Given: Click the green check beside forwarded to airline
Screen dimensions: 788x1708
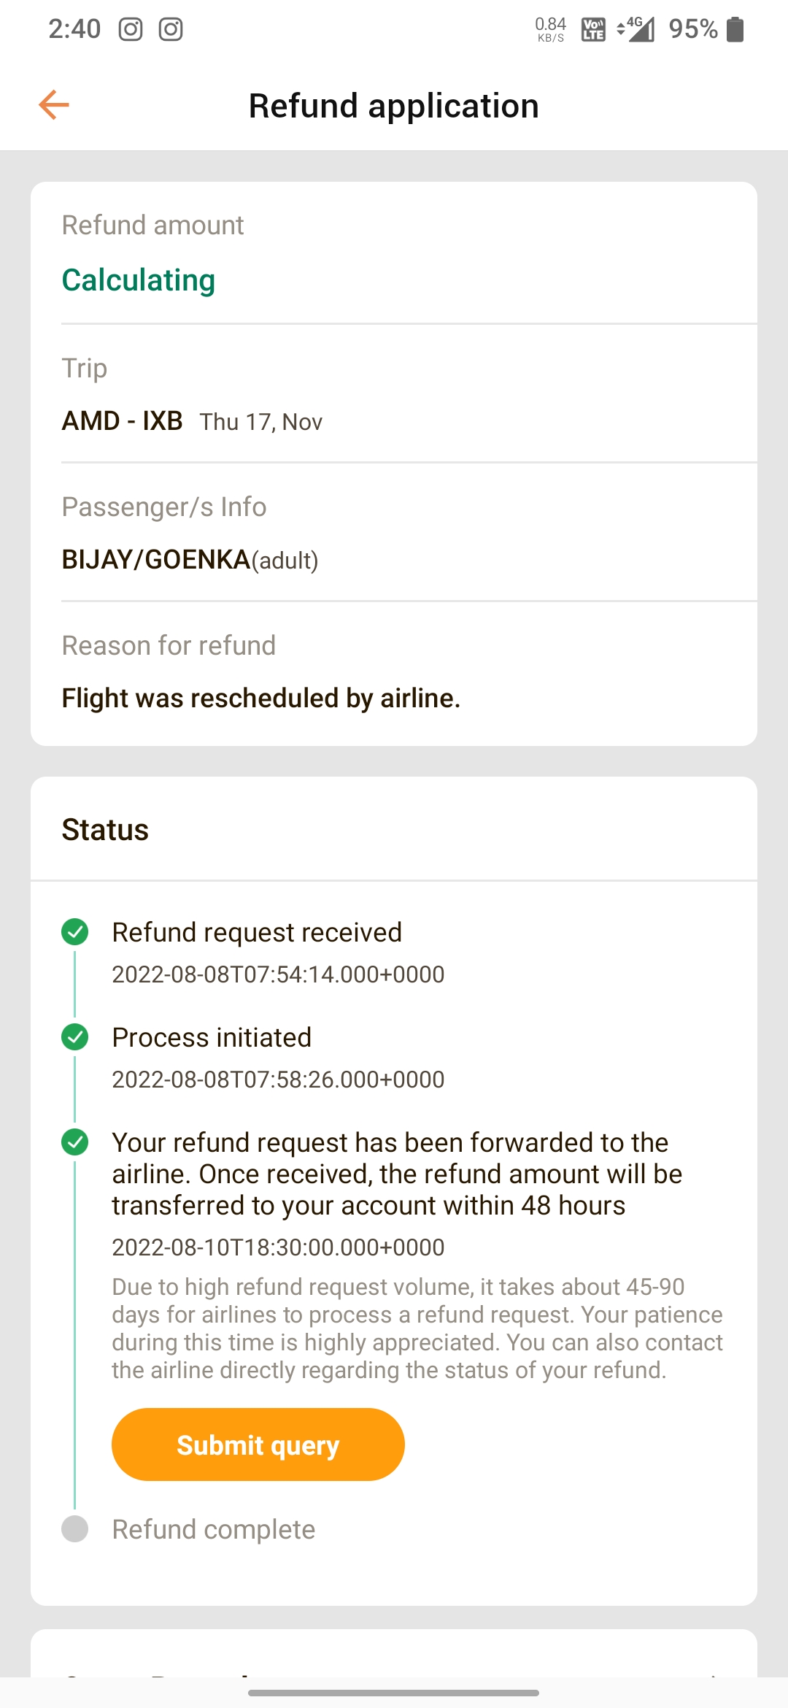Looking at the screenshot, I should (75, 1142).
